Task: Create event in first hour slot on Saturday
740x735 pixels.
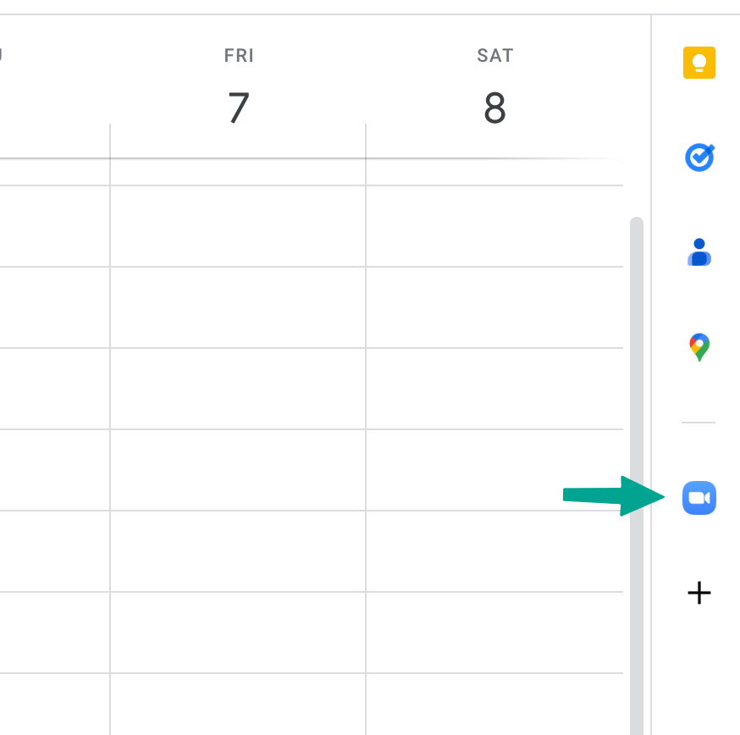Action: [x=494, y=226]
